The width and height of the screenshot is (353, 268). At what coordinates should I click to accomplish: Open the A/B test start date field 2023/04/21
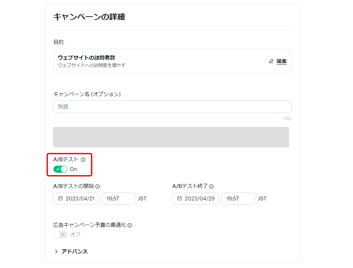pyautogui.click(x=76, y=199)
